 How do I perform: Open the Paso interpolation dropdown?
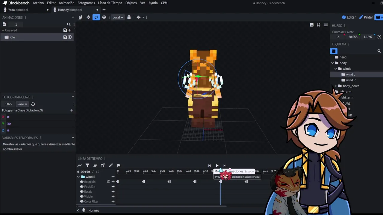point(22,104)
